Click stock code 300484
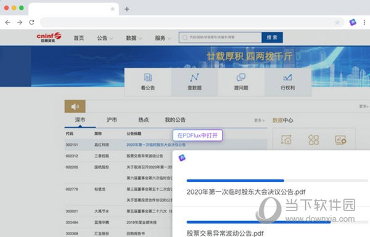Image resolution: width=370 pixels, height=237 pixels. click(x=72, y=222)
